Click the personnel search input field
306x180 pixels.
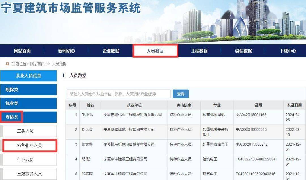tap(118, 94)
